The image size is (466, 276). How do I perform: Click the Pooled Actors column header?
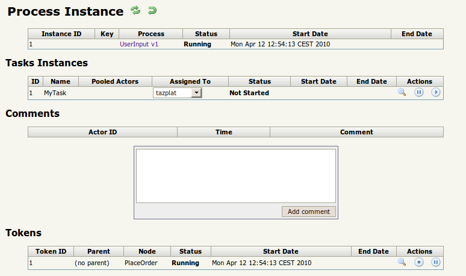[x=115, y=81]
